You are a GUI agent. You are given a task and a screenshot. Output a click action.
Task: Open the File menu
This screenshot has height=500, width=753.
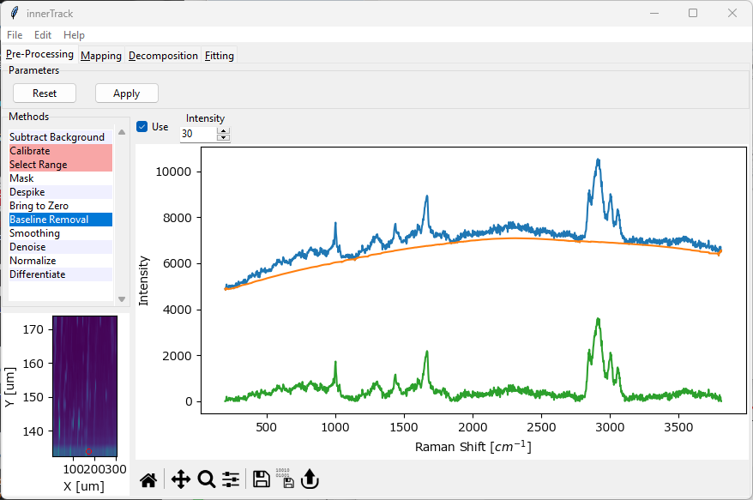click(15, 35)
